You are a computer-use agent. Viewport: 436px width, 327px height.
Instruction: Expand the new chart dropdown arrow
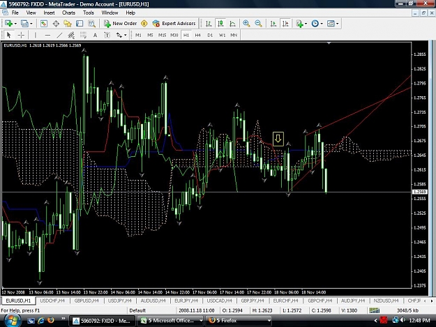[15, 24]
